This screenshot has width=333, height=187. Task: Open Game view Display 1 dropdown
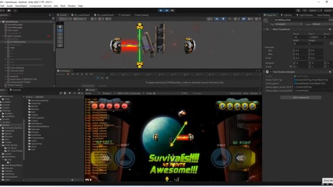pos(109,94)
